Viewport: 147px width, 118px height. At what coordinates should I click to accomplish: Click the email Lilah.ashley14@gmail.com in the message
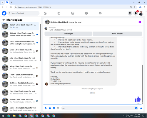(61, 84)
